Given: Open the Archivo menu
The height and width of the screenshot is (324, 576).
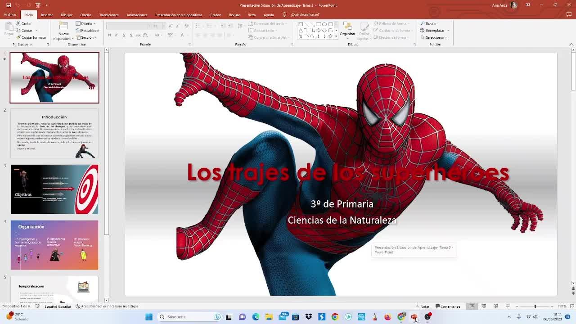Looking at the screenshot, I should [x=10, y=15].
